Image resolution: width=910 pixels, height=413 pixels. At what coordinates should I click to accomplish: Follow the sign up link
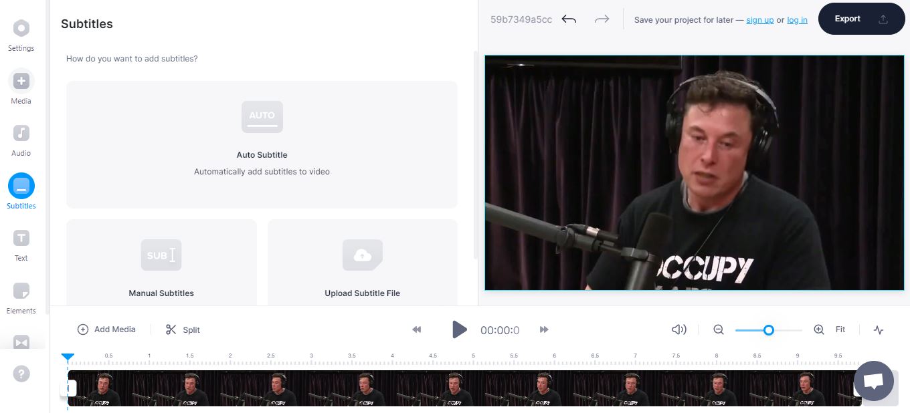[759, 20]
